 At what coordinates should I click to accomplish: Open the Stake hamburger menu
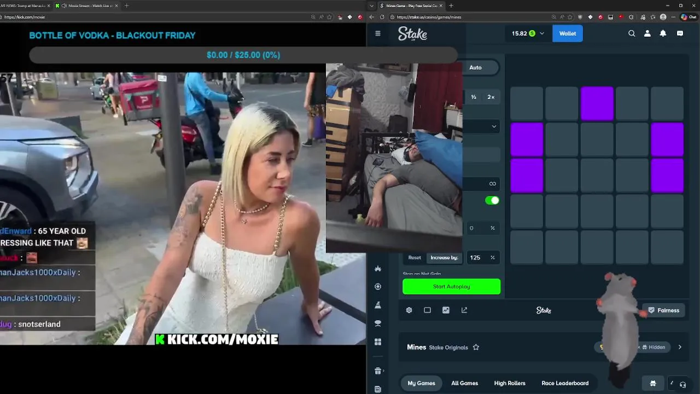point(377,33)
